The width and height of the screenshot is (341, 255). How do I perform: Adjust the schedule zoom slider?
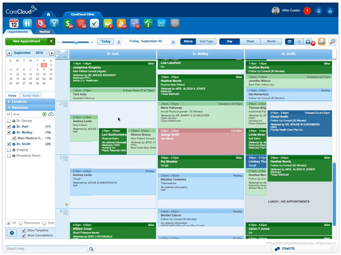tap(76, 42)
